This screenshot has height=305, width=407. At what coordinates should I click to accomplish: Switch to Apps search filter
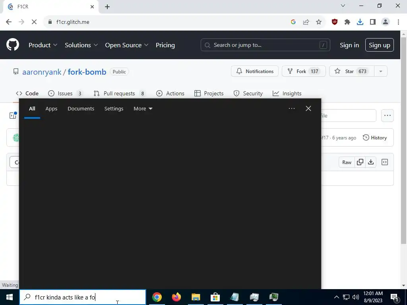point(51,109)
